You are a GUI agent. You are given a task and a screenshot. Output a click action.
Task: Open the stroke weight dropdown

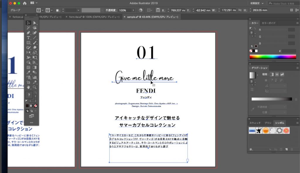tap(78, 10)
